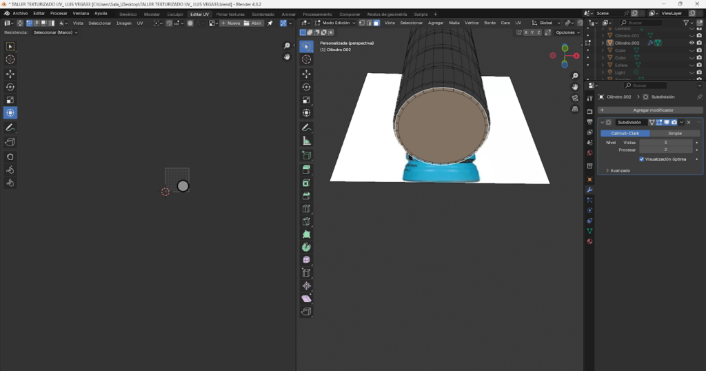Open Seleccionar (Marco) resistencia dropdown
Screen dimensions: 706x371
[55, 32]
